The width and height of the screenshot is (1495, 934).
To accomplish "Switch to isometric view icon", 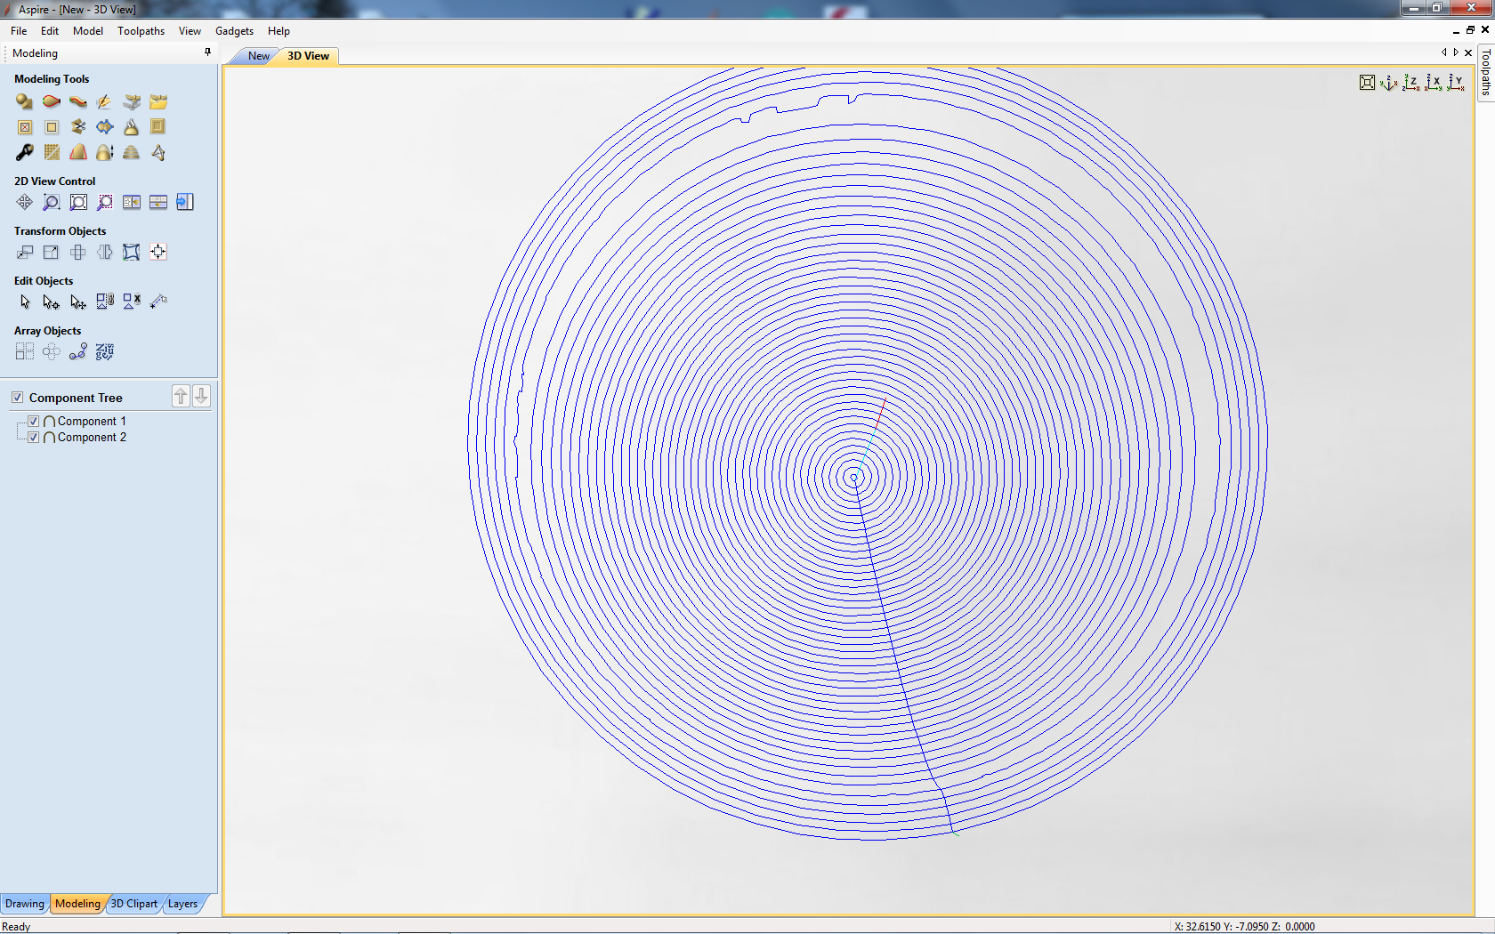I will click(1388, 83).
